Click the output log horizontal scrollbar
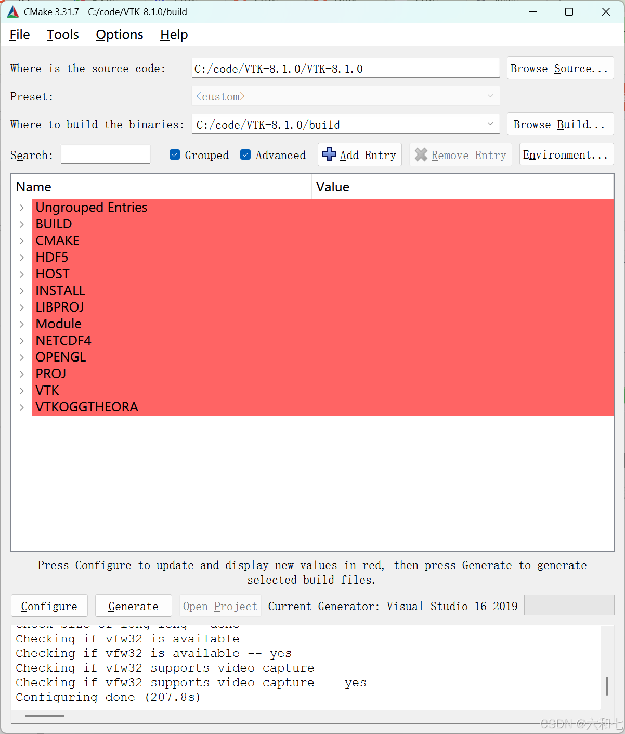This screenshot has width=625, height=734. [45, 716]
